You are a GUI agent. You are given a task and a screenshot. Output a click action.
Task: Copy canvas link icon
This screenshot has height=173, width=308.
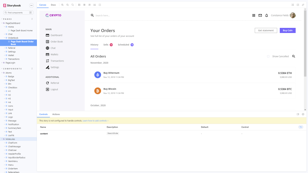[x=303, y=5]
